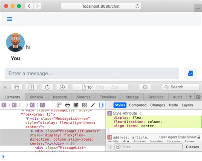Click the last breadcrumb element icon
Image resolution: width=202 pixels, height=161 pixels.
[x=42, y=105]
